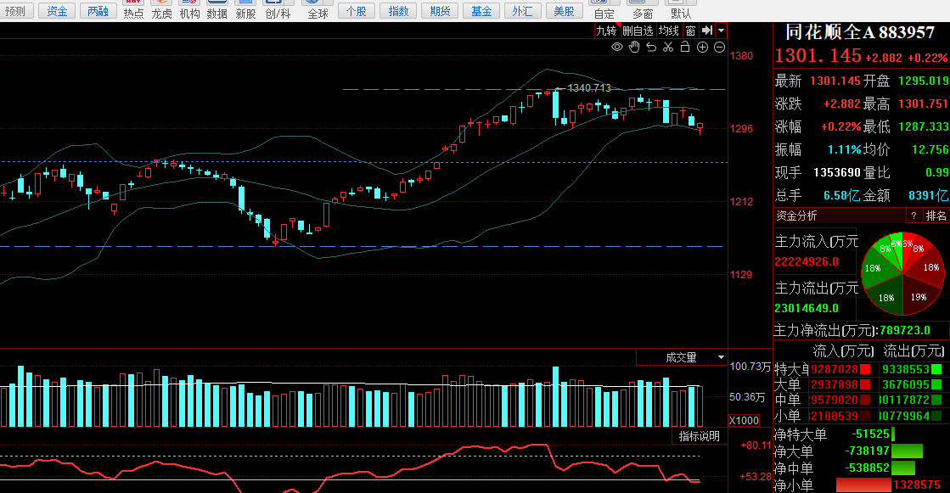Switch to the 指数 tab
Viewport: 950px width, 493px height.
[x=398, y=11]
